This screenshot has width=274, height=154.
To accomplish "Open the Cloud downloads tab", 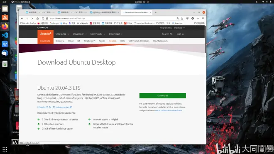I will 71,41.
